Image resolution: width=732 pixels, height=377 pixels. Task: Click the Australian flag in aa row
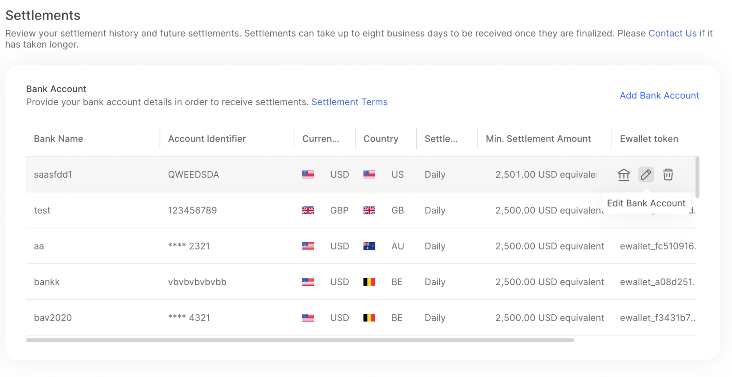pyautogui.click(x=369, y=246)
